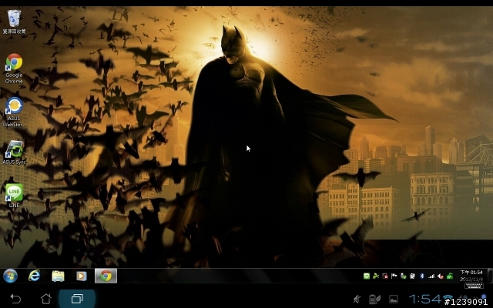Open the on-screen keyboard icon

474,286
